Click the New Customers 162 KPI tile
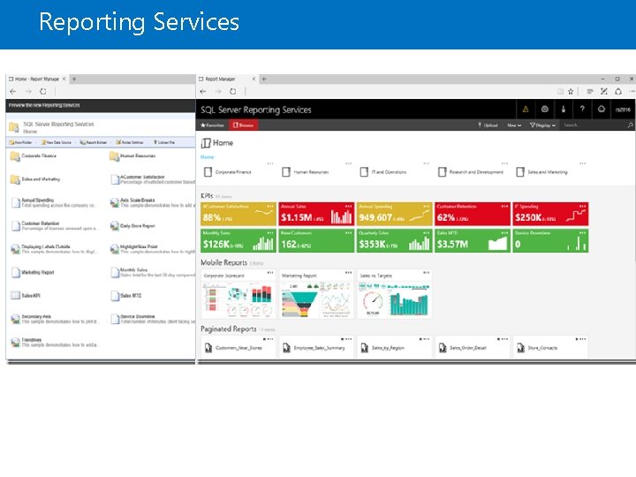The width and height of the screenshot is (636, 477). [316, 240]
